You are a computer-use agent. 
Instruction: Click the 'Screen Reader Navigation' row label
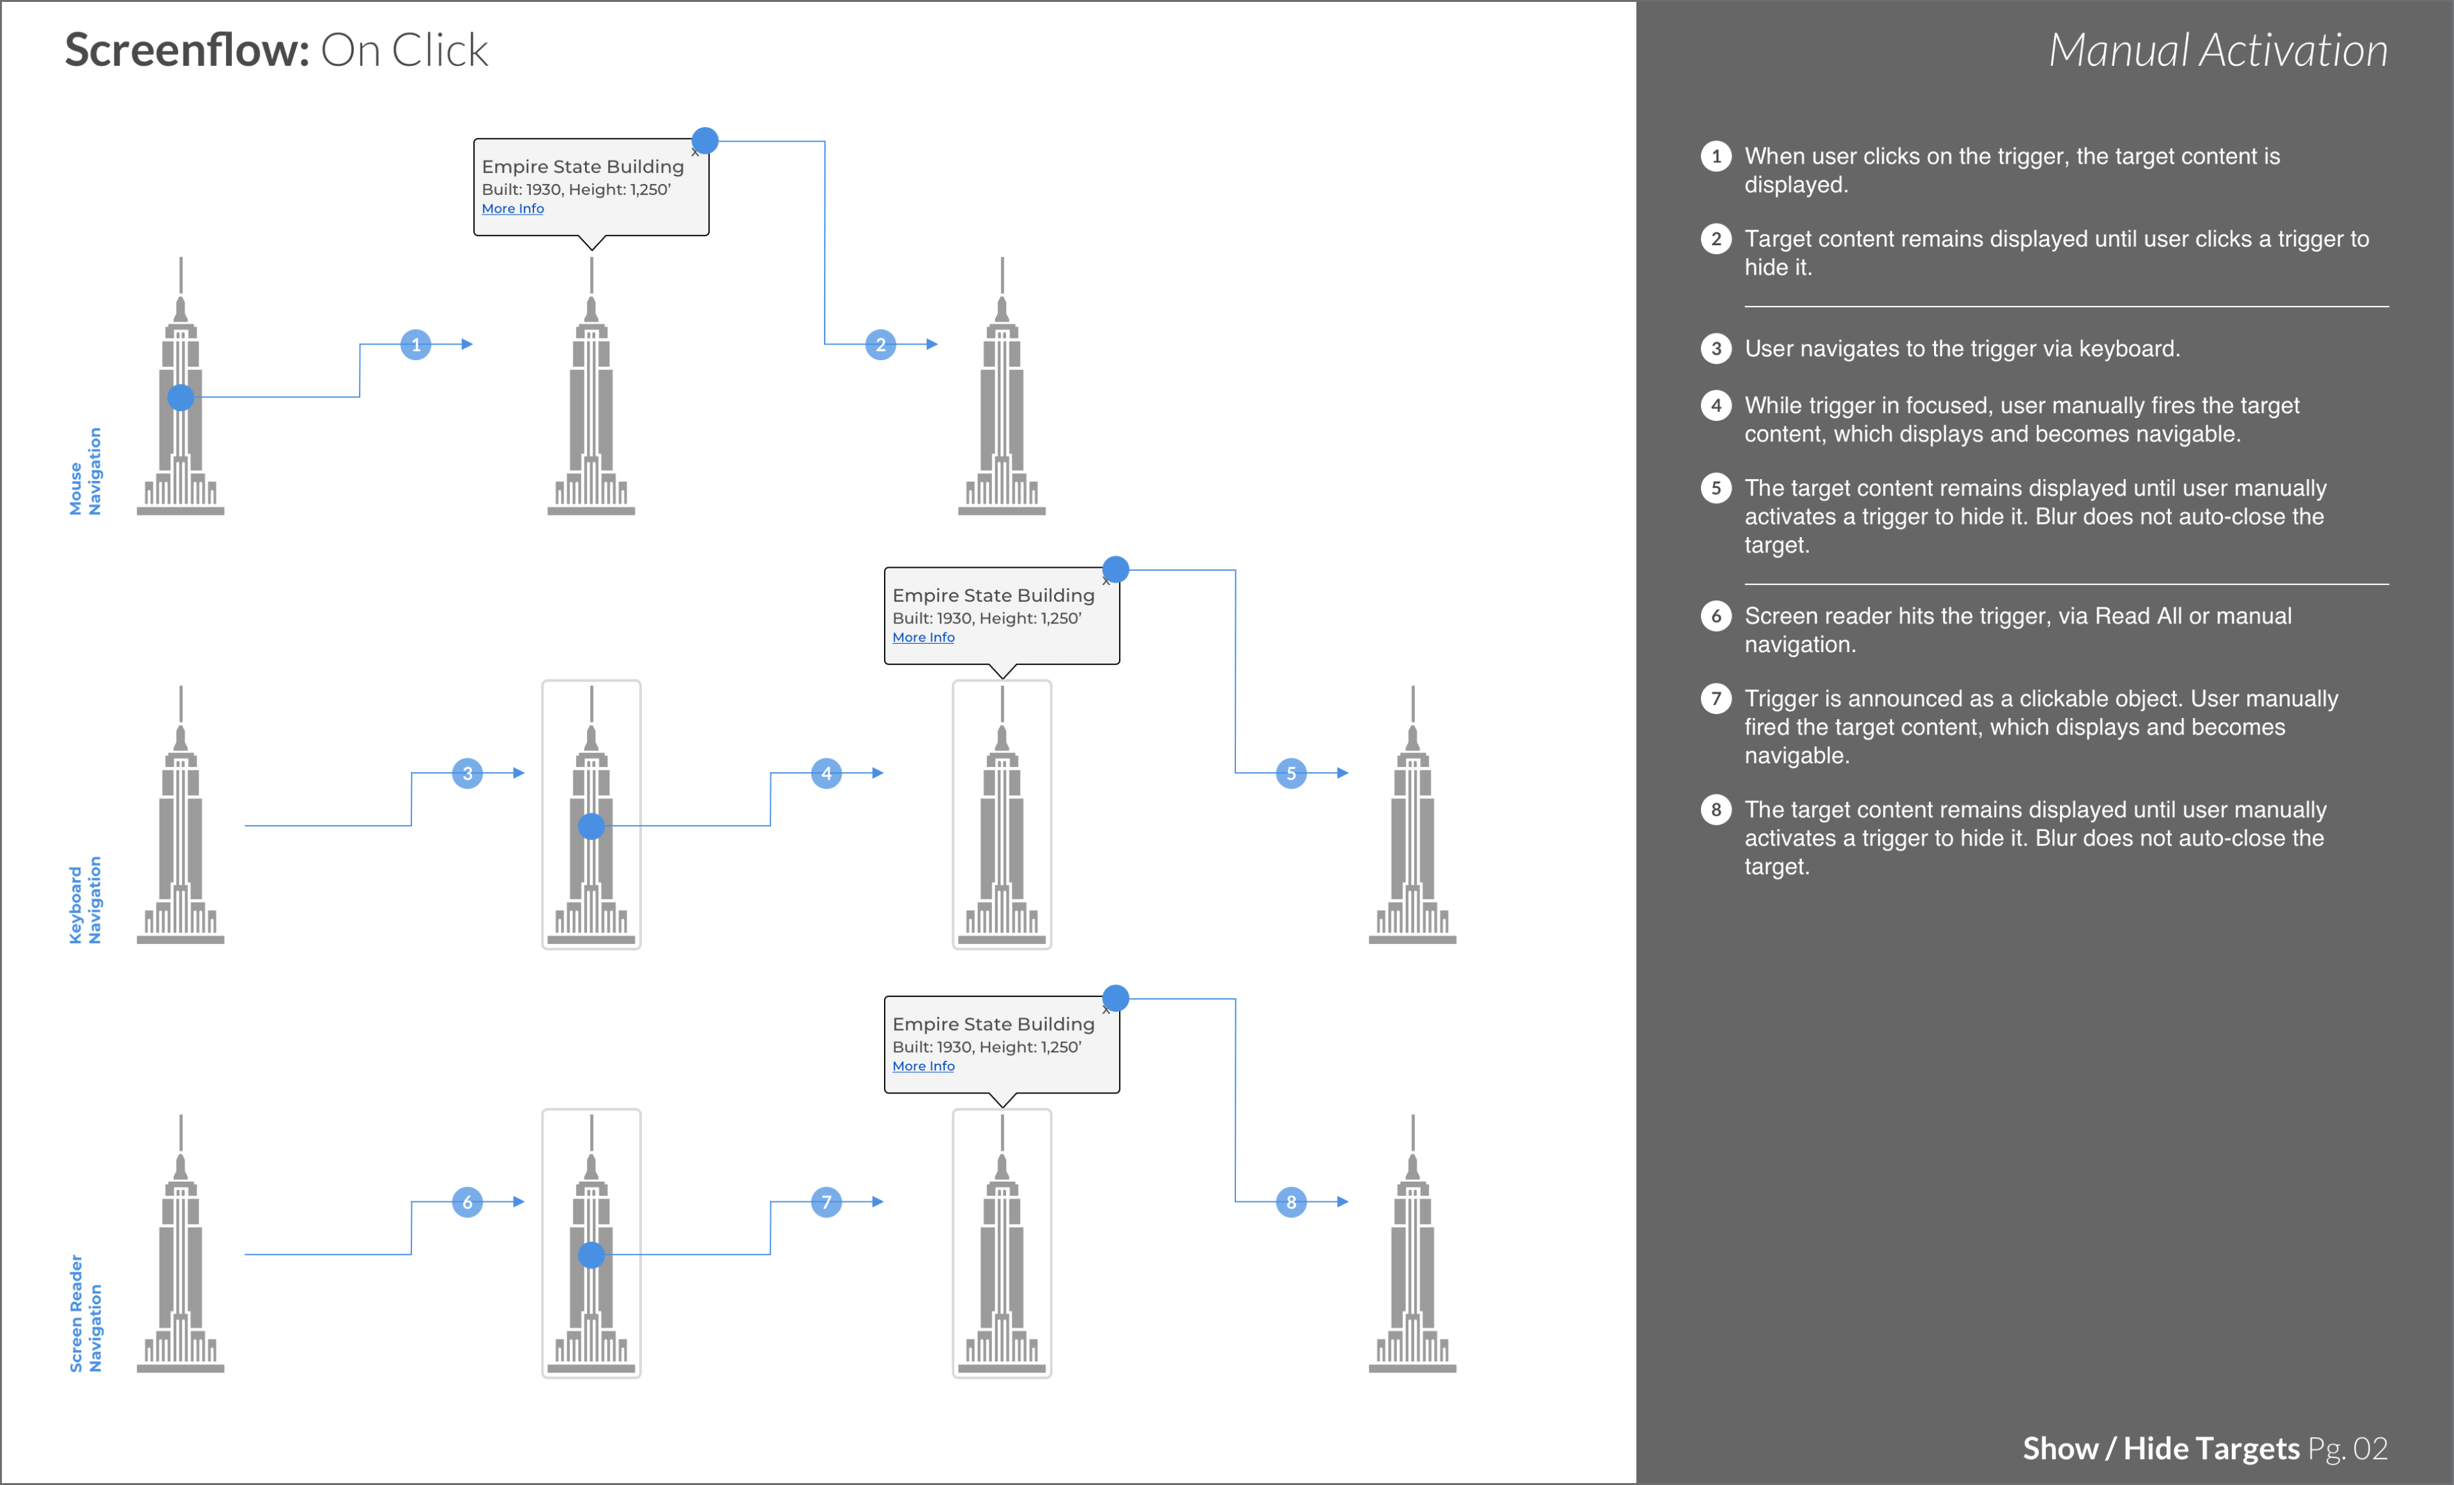86,1313
